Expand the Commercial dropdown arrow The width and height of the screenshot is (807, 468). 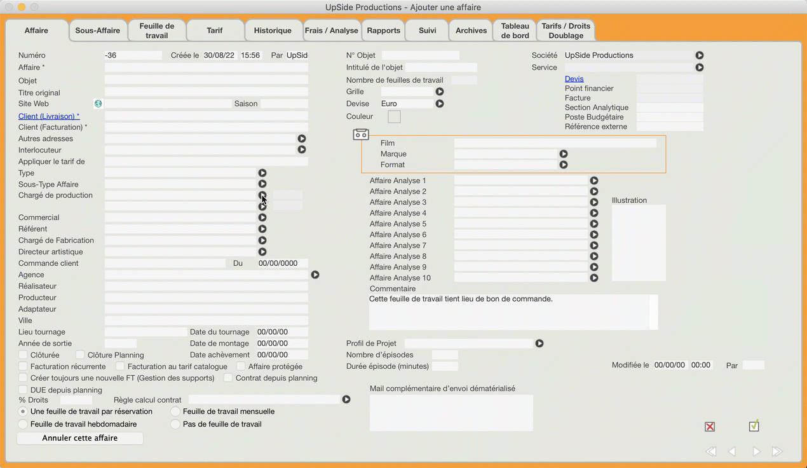click(262, 217)
